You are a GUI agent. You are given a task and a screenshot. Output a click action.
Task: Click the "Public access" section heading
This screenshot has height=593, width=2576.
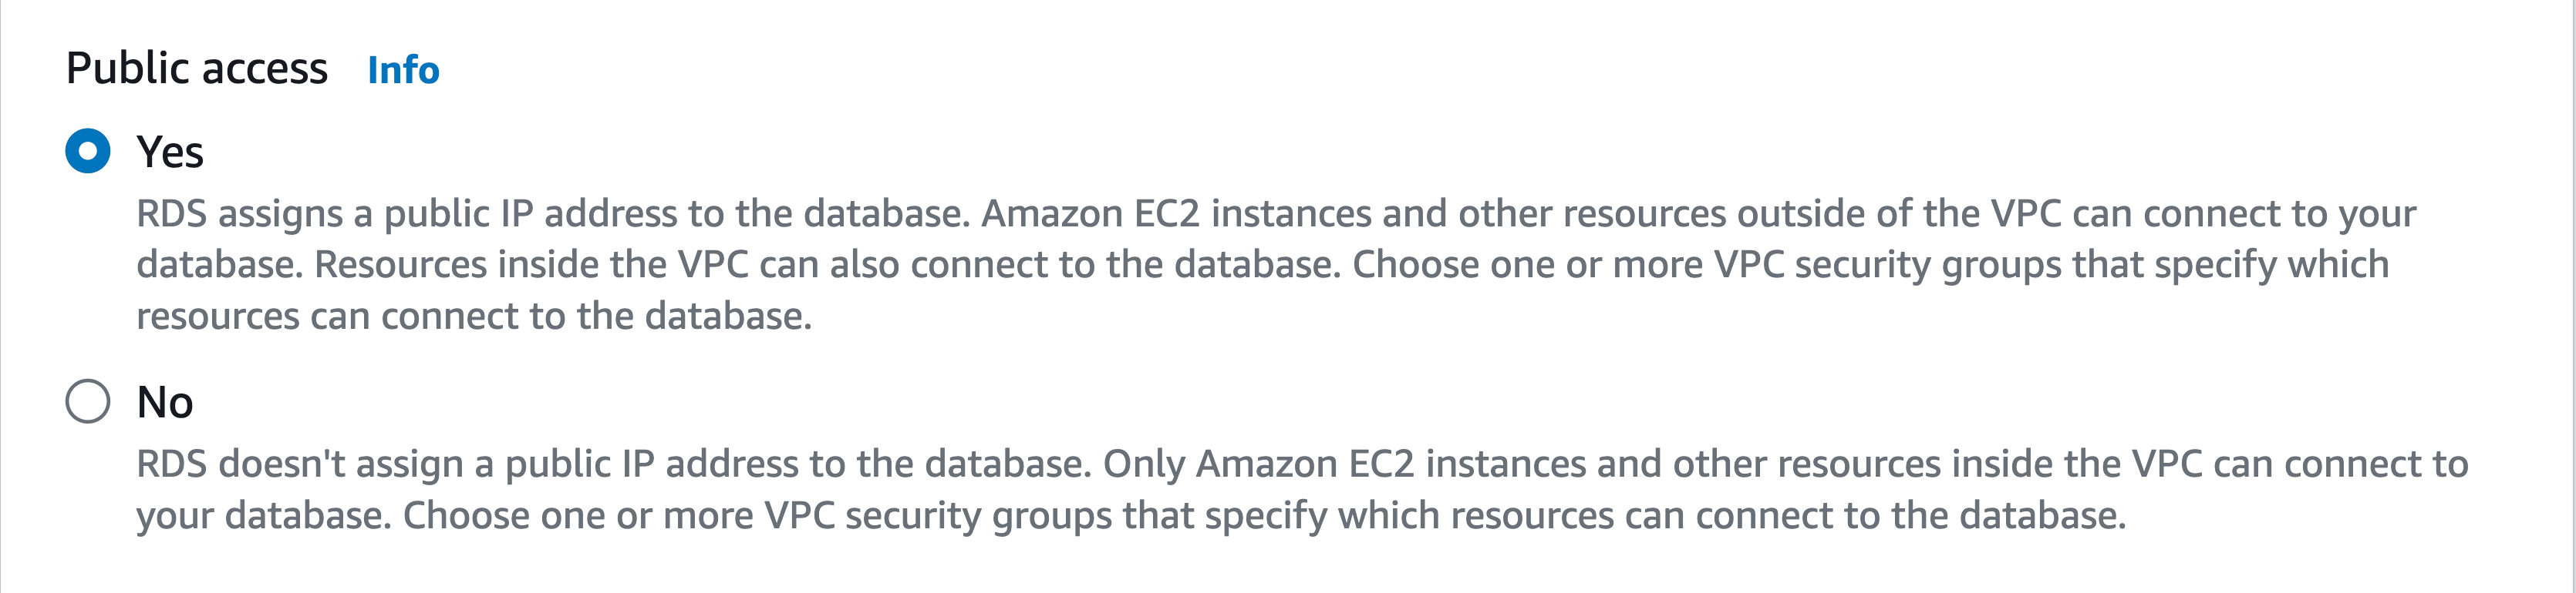[x=197, y=69]
